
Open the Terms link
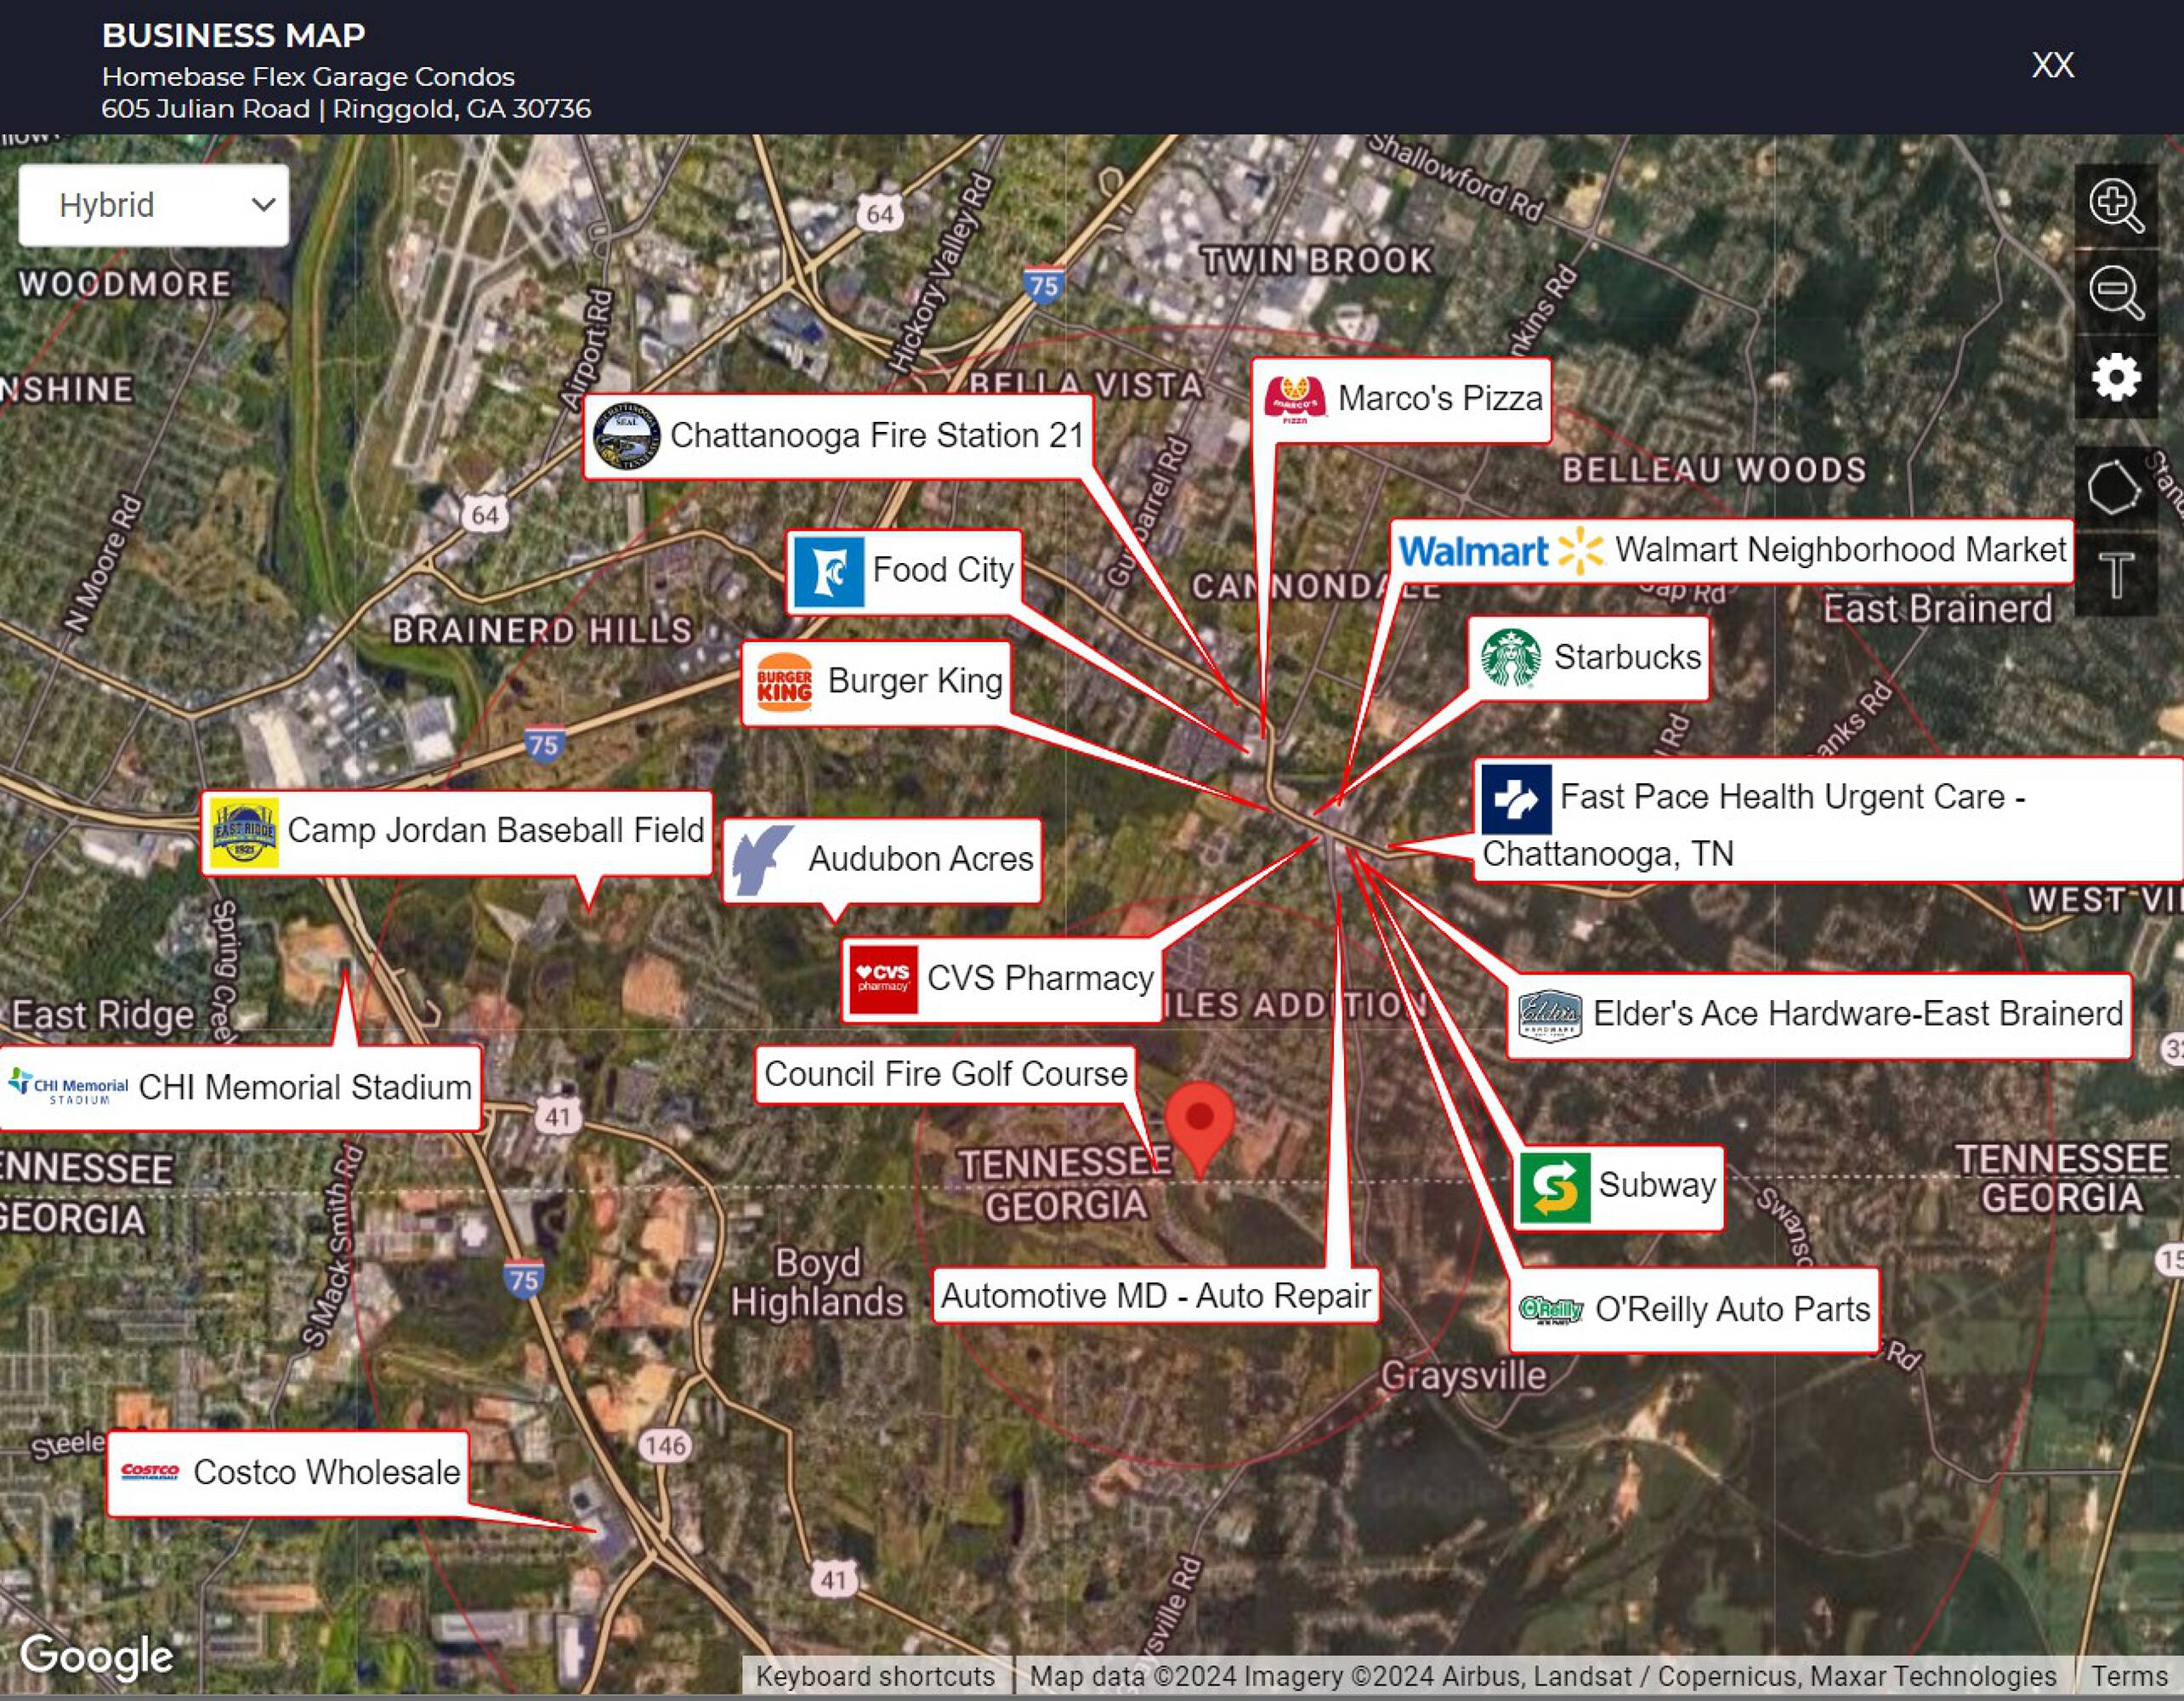[2128, 1676]
